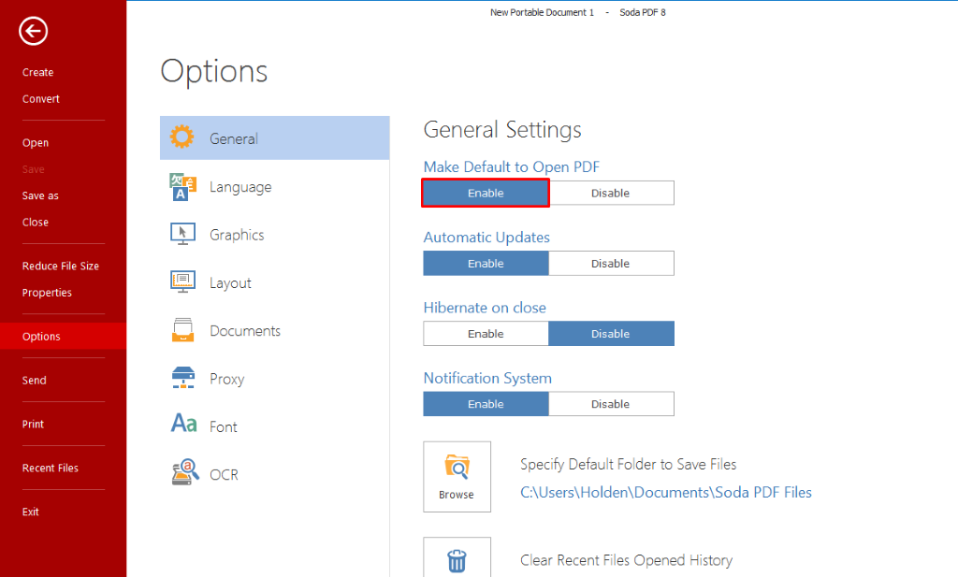Choose Save as in sidebar
This screenshot has width=958, height=577.
[40, 196]
